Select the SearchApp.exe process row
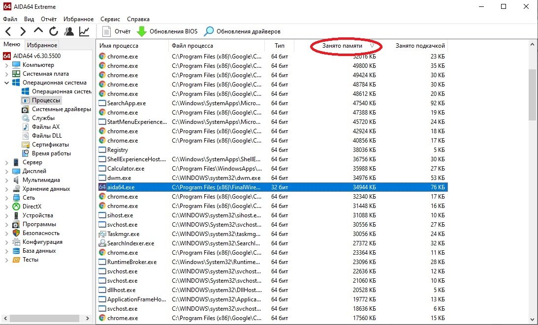 272,103
